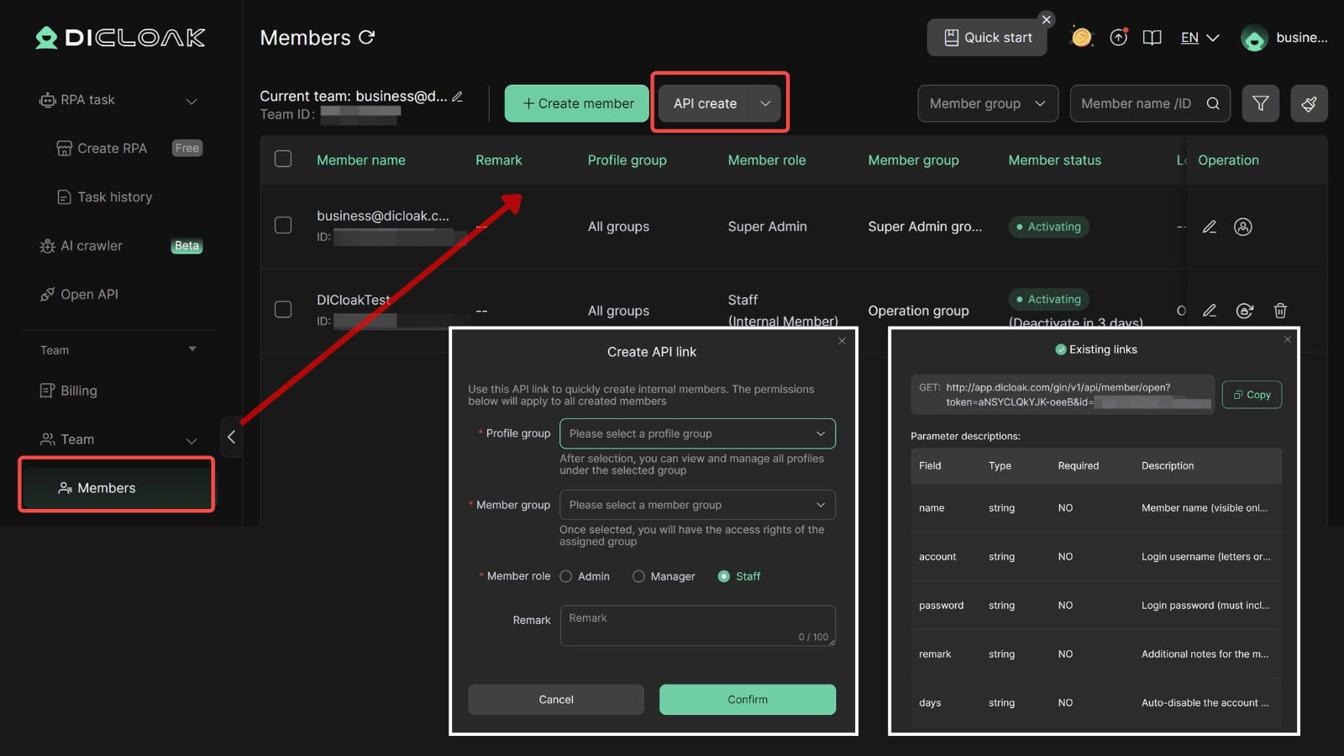The width and height of the screenshot is (1344, 756).
Task: Select the Staff member role
Action: (724, 576)
